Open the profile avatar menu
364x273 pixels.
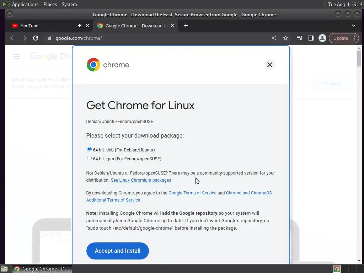[x=322, y=38]
